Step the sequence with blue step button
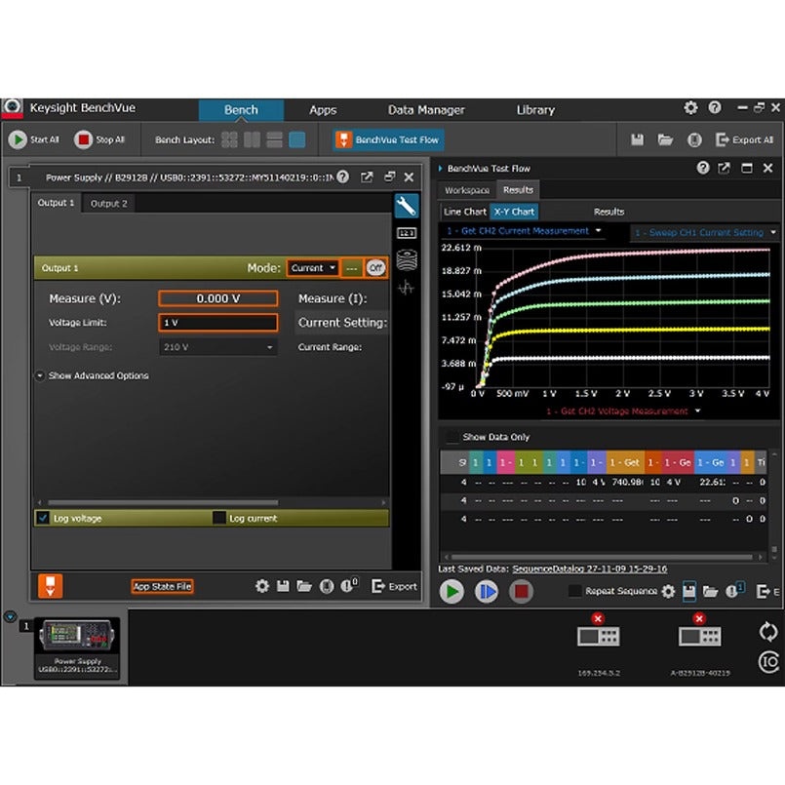 pos(487,591)
